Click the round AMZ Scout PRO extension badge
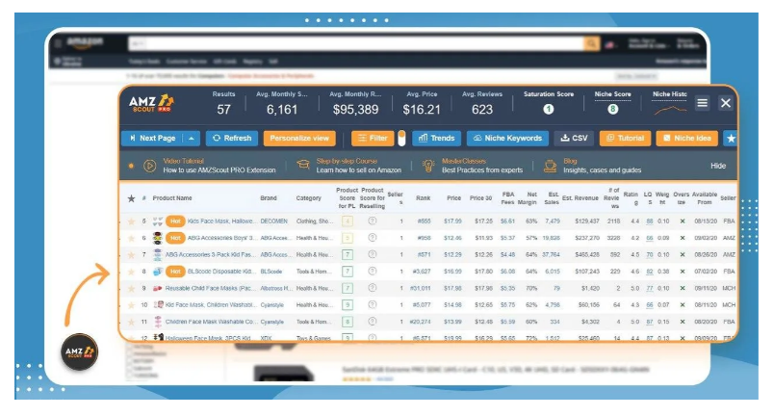The image size is (773, 416). [79, 351]
